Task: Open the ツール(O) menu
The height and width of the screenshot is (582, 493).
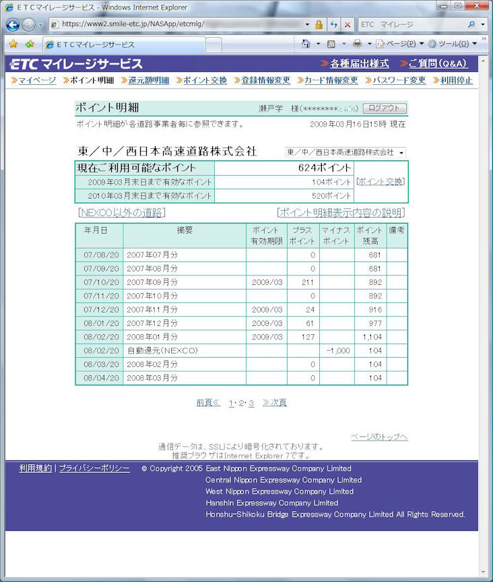Action: 453,44
